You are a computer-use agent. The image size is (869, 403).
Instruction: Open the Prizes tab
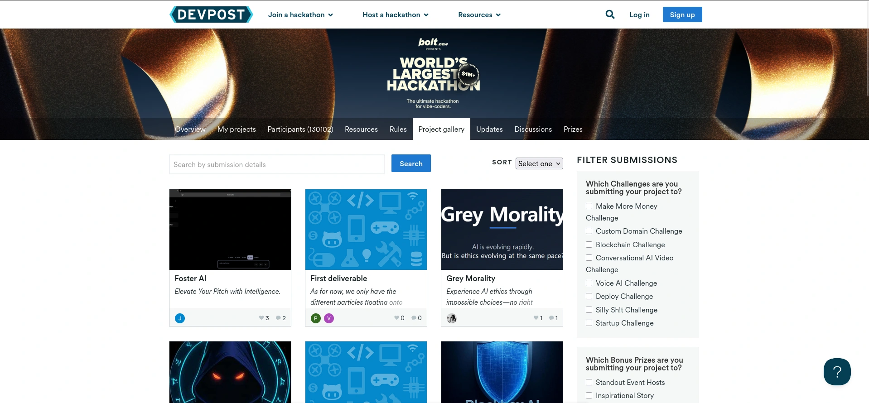573,129
